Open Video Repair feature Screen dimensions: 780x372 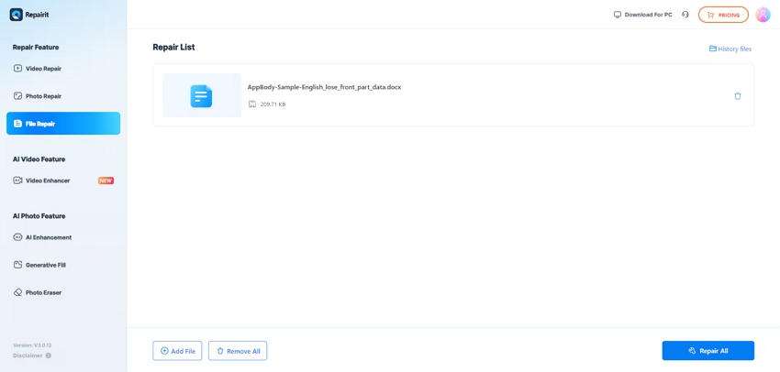pyautogui.click(x=43, y=69)
